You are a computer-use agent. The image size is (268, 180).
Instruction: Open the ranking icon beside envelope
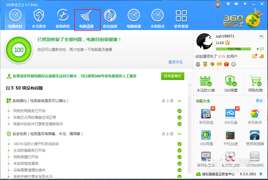click(x=261, y=56)
